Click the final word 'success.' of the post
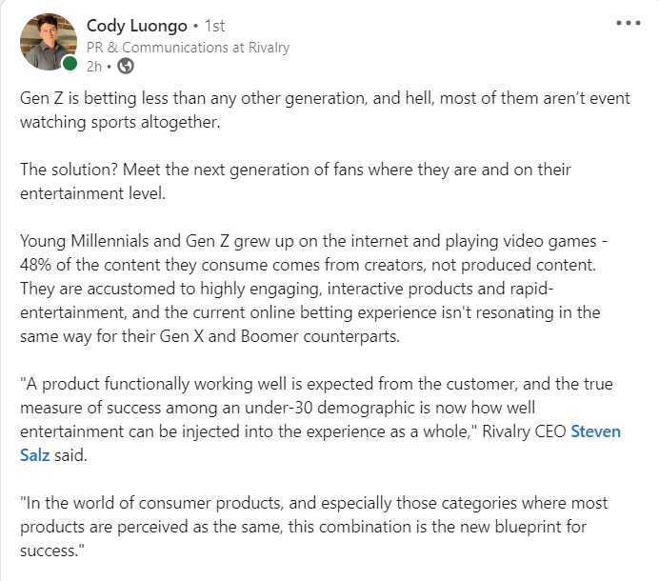 point(52,551)
